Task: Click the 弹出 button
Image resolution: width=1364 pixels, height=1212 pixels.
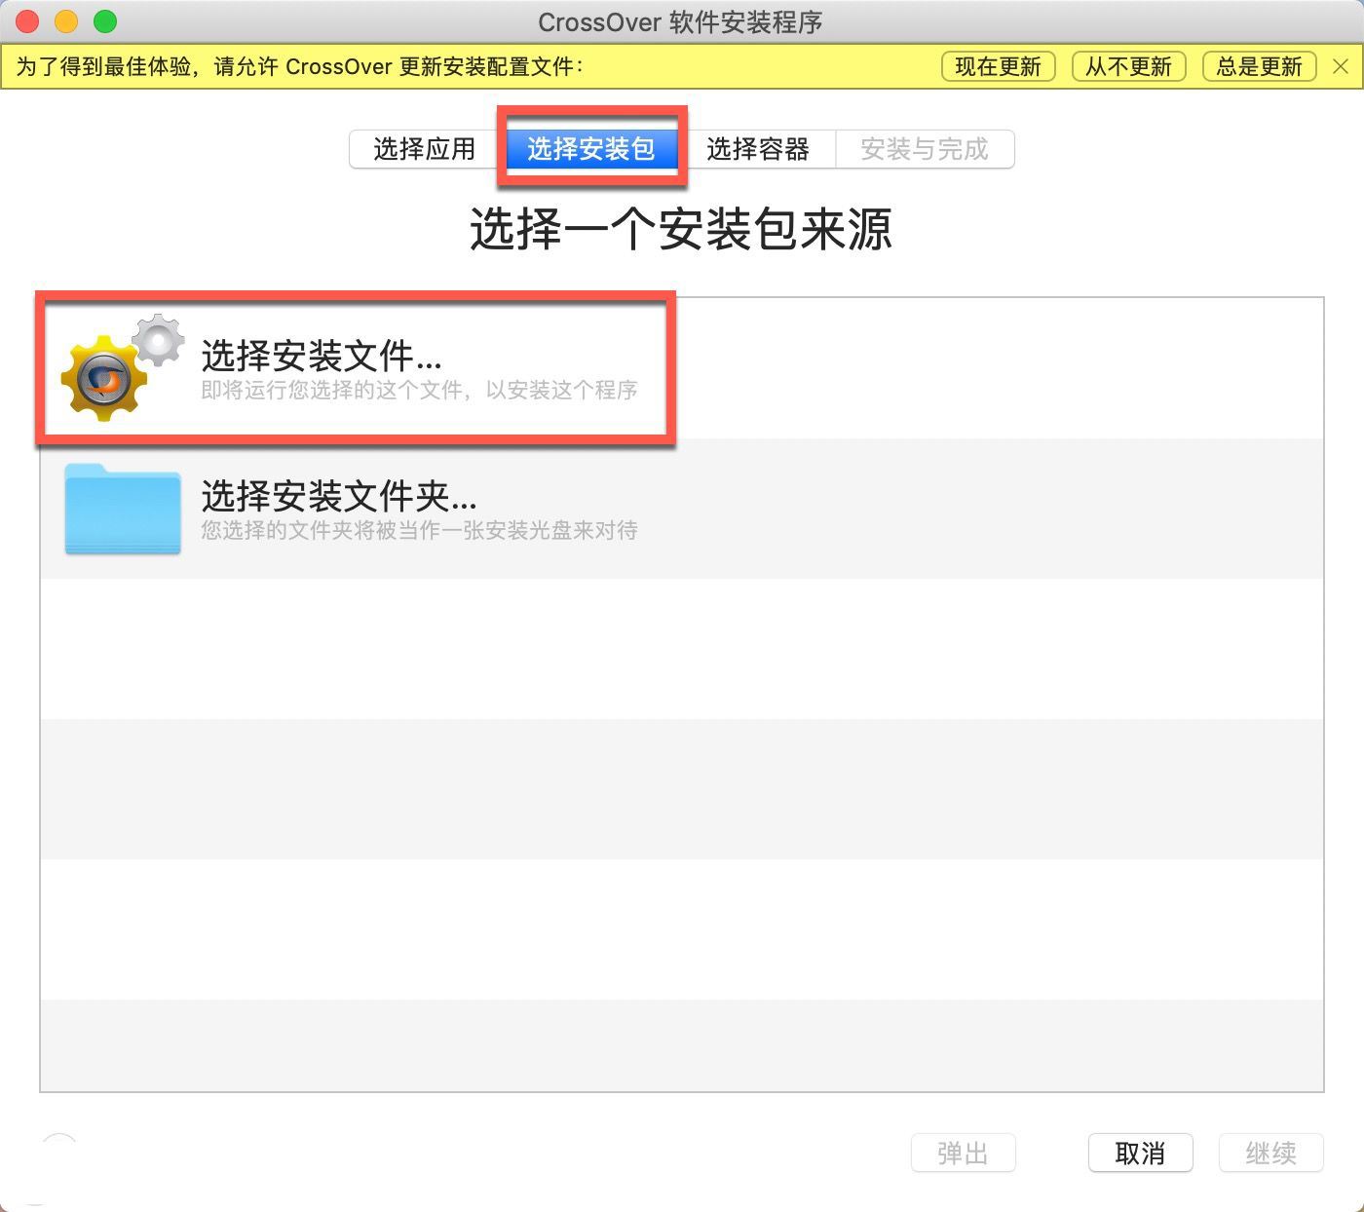Action: pos(963,1154)
